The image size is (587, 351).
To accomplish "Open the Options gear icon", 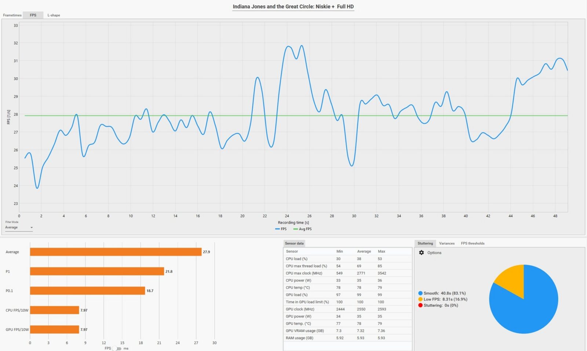I will click(422, 253).
